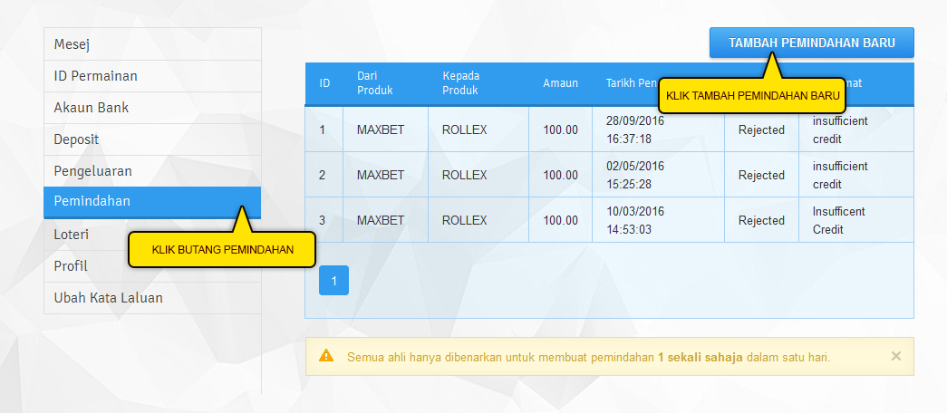This screenshot has width=947, height=413.
Task: Click the Amaun column header
Action: click(x=560, y=83)
